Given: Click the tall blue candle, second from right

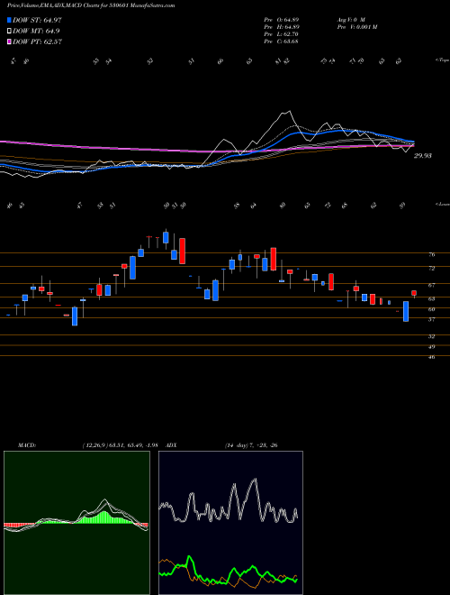Looking at the screenshot, I should point(406,311).
